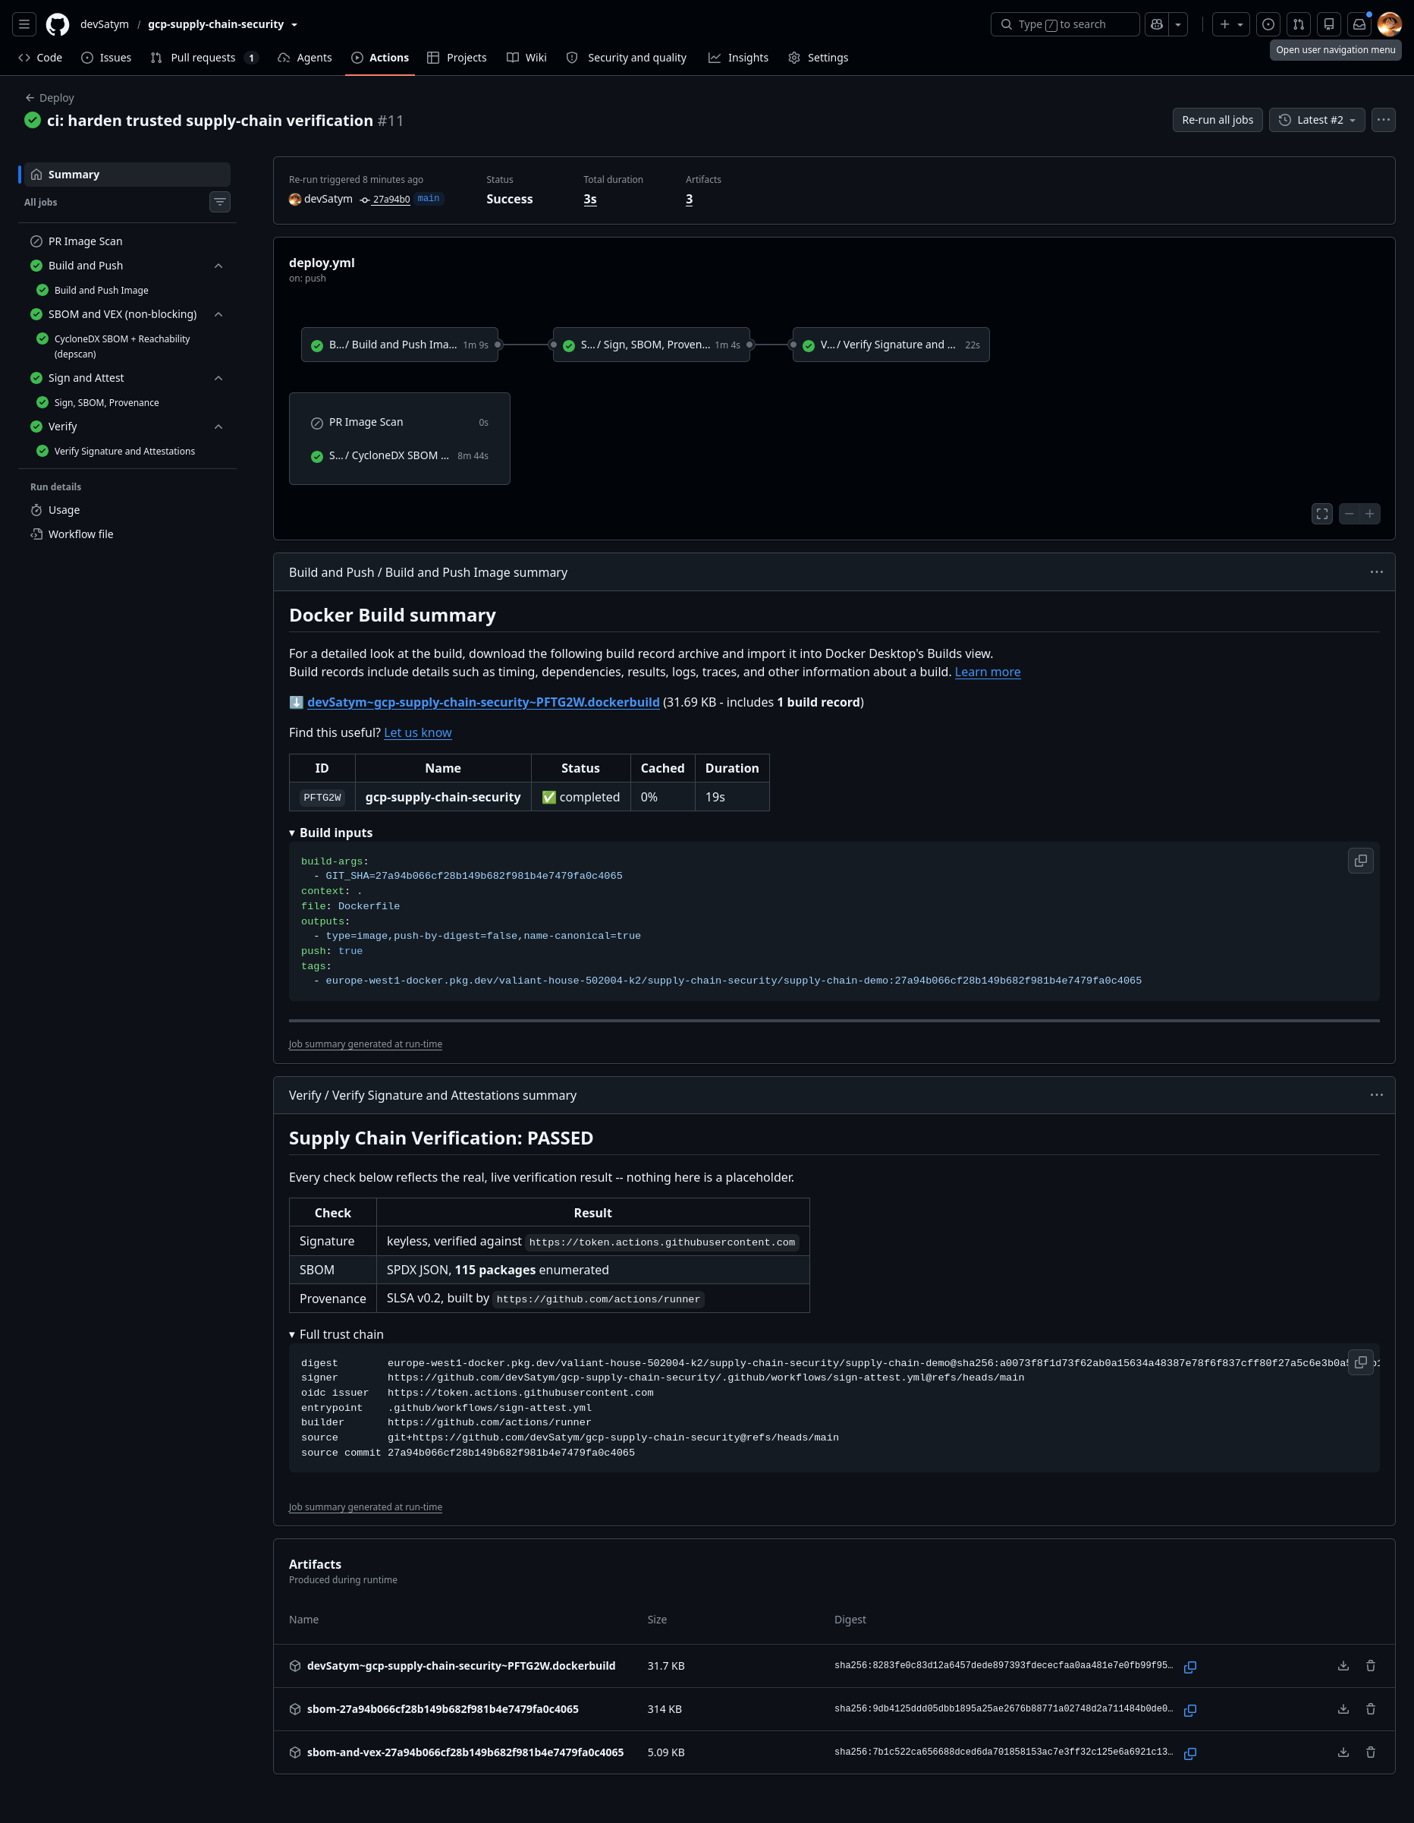Download the dockerbuild artifact
Viewport: 1414px width, 1823px height.
[1343, 1665]
